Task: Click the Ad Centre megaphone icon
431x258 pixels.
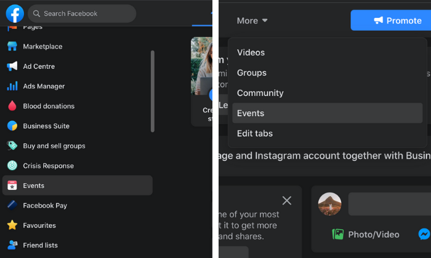Action: 12,66
